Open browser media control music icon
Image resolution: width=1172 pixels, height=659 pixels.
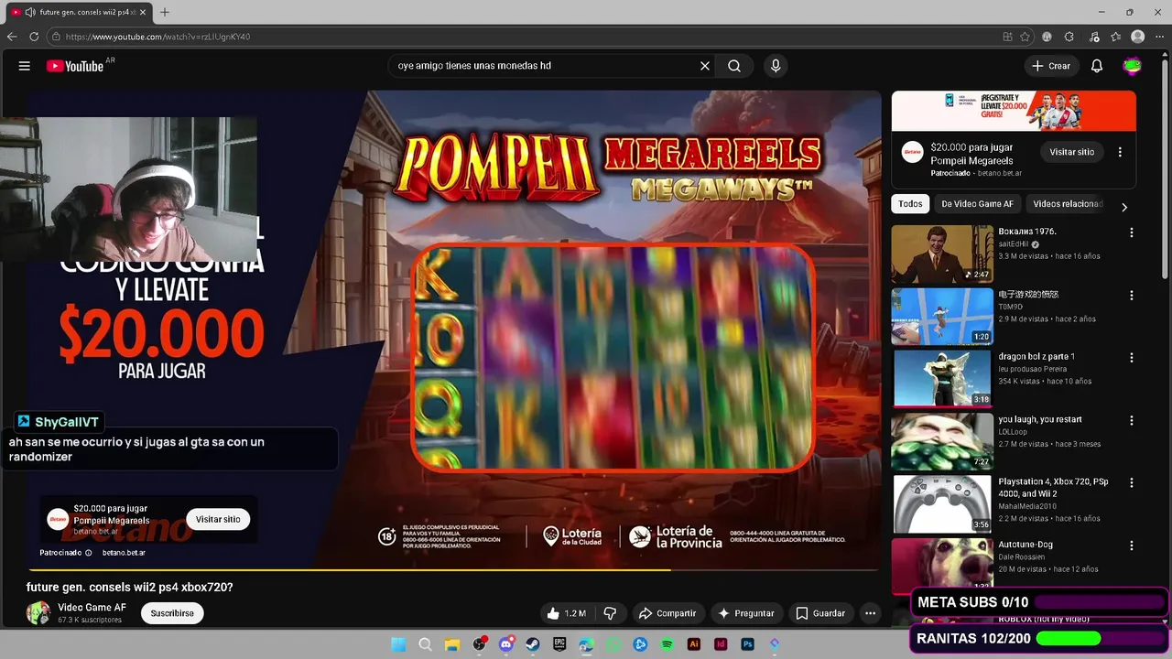click(x=1094, y=37)
